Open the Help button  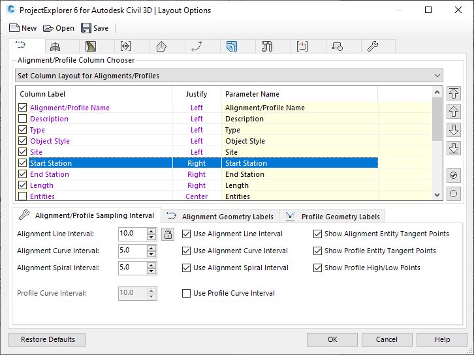(442, 339)
